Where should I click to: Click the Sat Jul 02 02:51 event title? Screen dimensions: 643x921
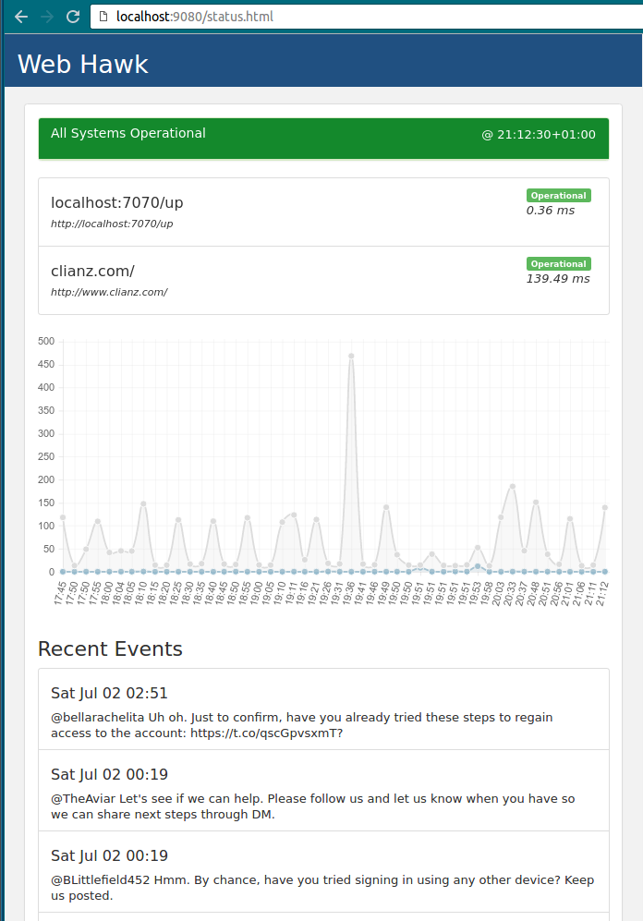(x=109, y=693)
